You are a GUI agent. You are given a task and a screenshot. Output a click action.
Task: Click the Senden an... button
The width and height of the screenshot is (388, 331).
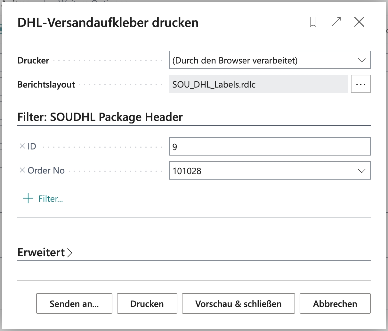coord(74,303)
